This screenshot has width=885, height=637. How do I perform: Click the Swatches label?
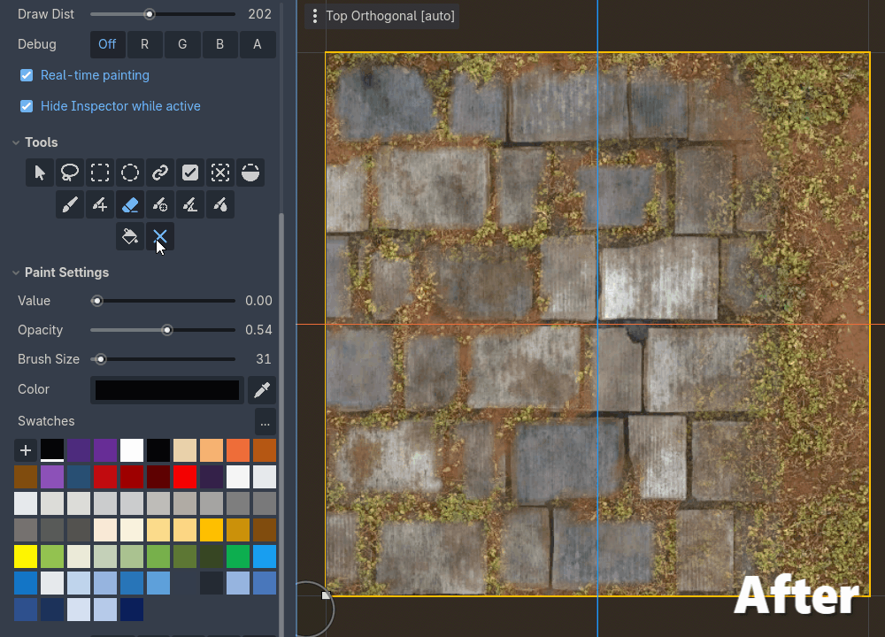click(x=46, y=421)
